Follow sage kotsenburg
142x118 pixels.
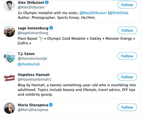pyautogui.click(x=127, y=30)
